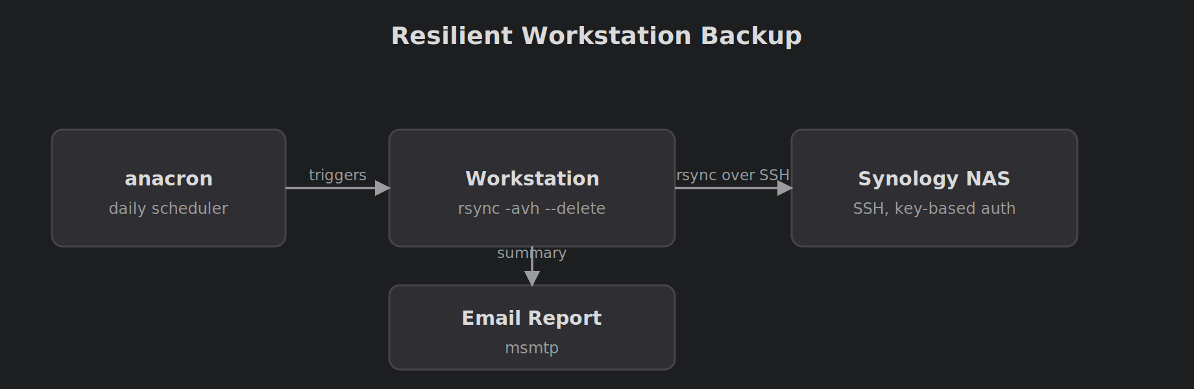
Task: Click the diagram title 'Resilient Workstation Backup'
Action: (x=596, y=36)
